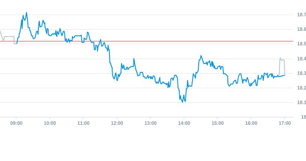
Task: Click the 16:00 time axis label
Action: click(251, 123)
